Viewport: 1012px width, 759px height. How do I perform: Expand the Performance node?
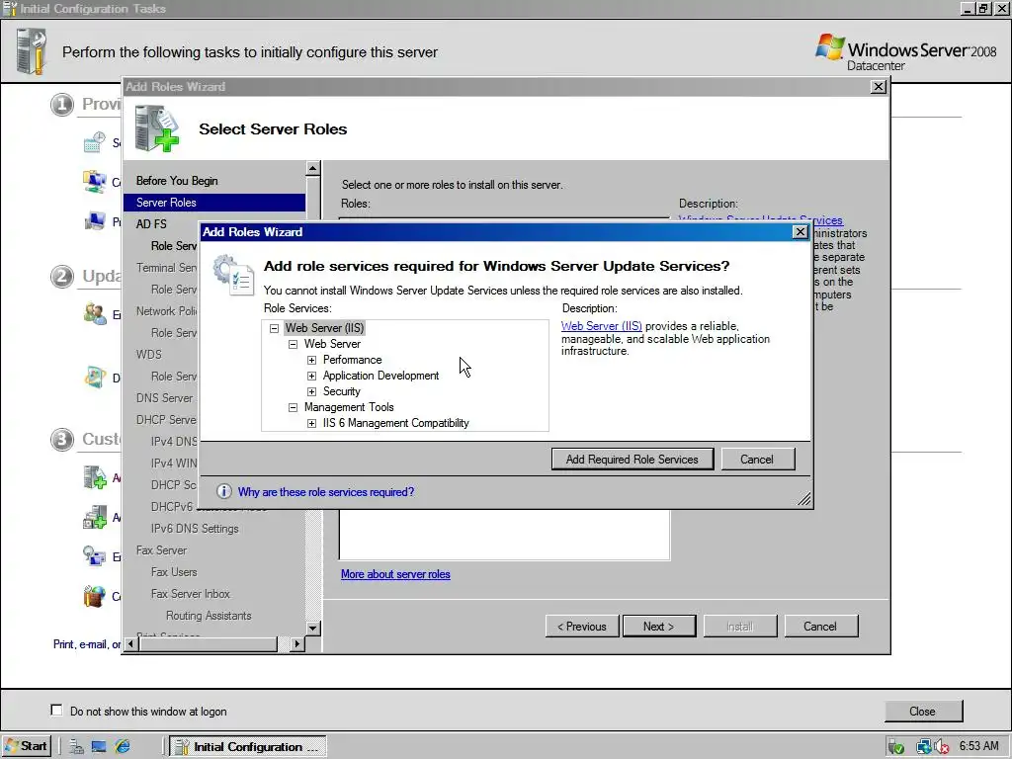tap(311, 360)
